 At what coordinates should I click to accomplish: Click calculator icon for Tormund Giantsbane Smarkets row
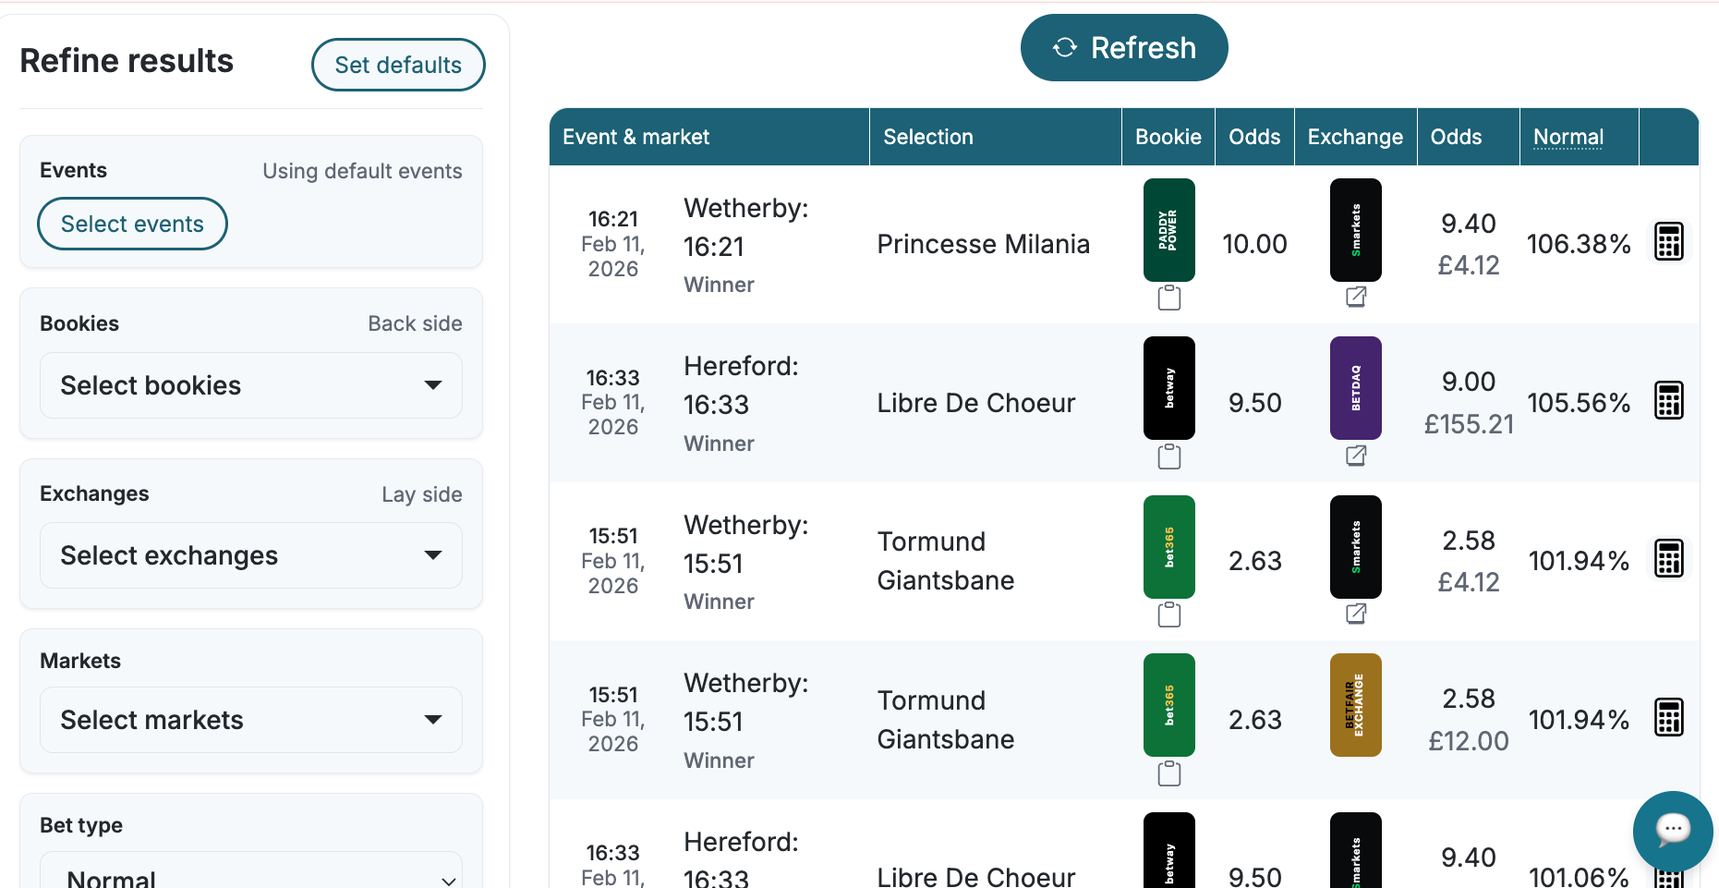[x=1668, y=559]
